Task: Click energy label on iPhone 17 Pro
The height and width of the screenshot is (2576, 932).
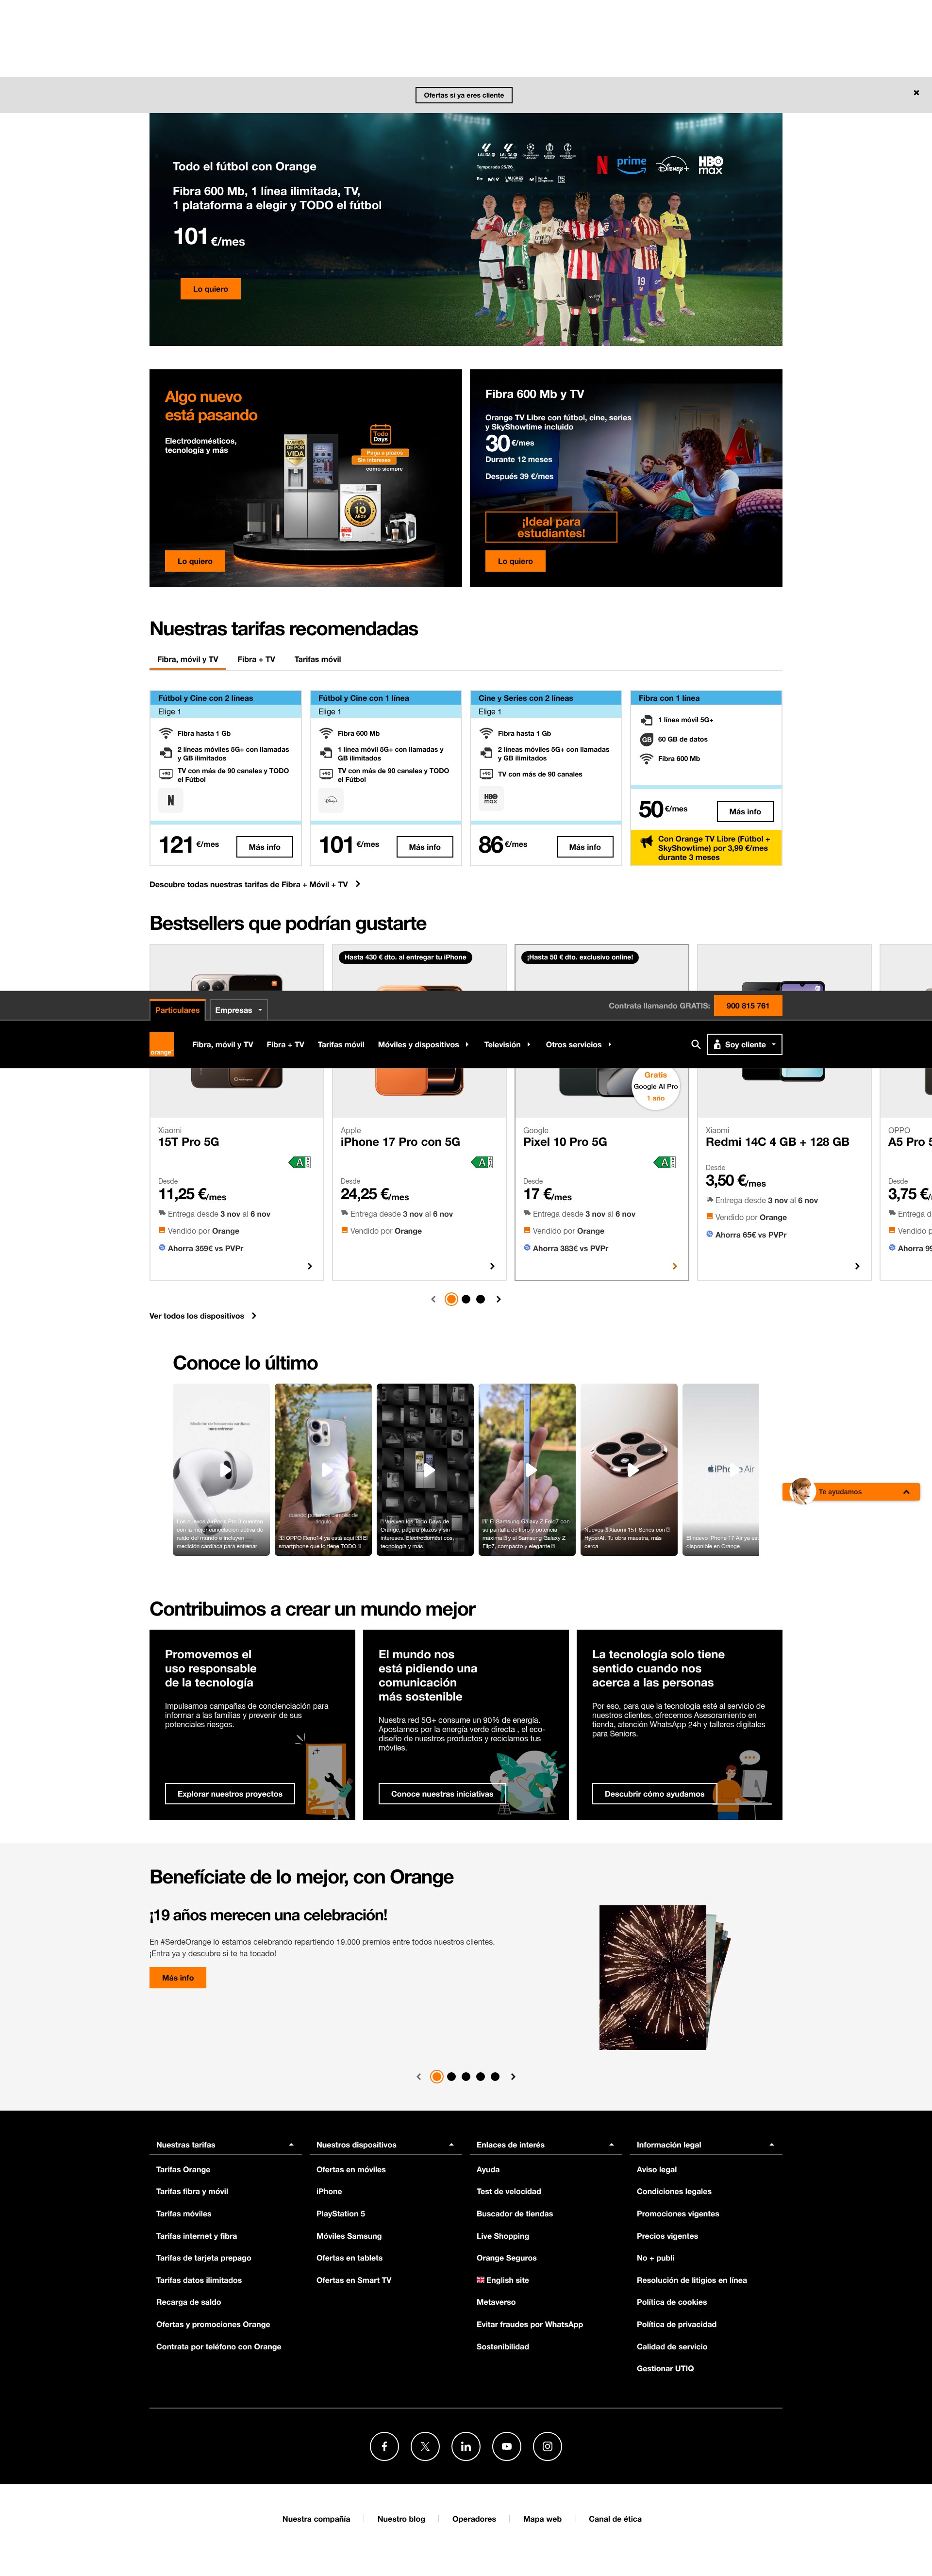Action: click(x=482, y=1162)
